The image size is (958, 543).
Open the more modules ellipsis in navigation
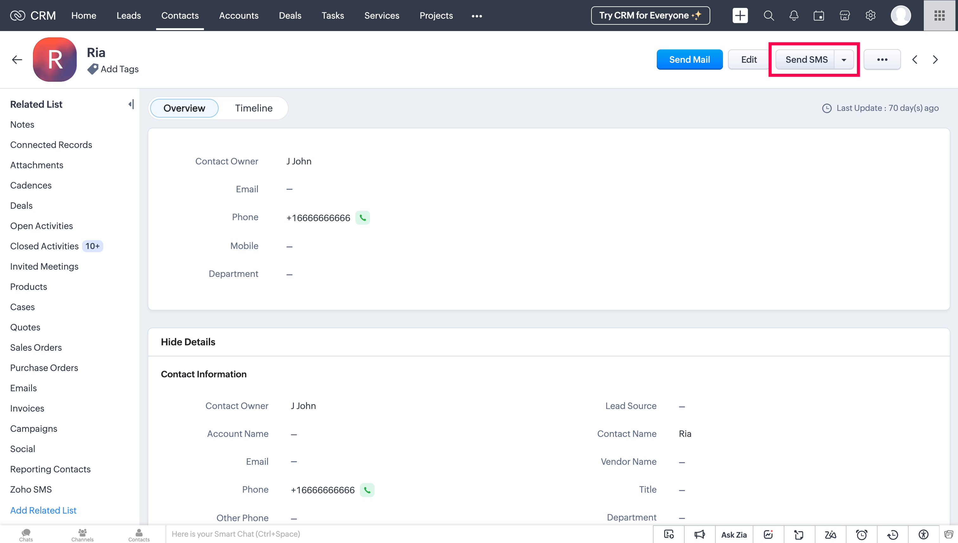tap(476, 16)
